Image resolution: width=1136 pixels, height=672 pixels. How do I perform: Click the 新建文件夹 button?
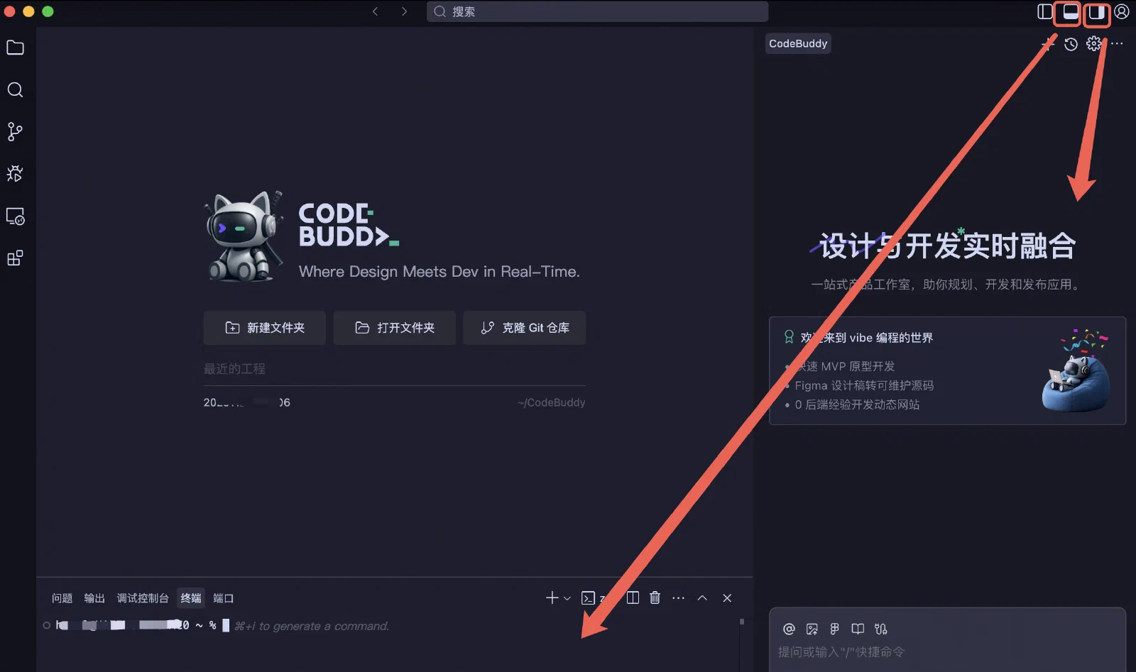pyautogui.click(x=264, y=328)
